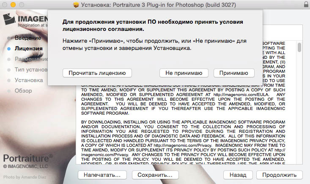Screen dimensions: 310x184
Task: Select the Установка step in sidebar
Action: click(29, 80)
